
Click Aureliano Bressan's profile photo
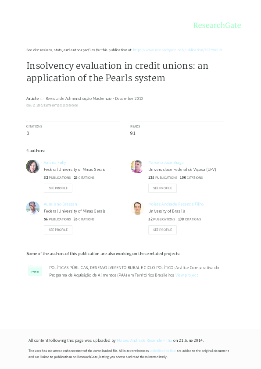[x=32, y=208]
